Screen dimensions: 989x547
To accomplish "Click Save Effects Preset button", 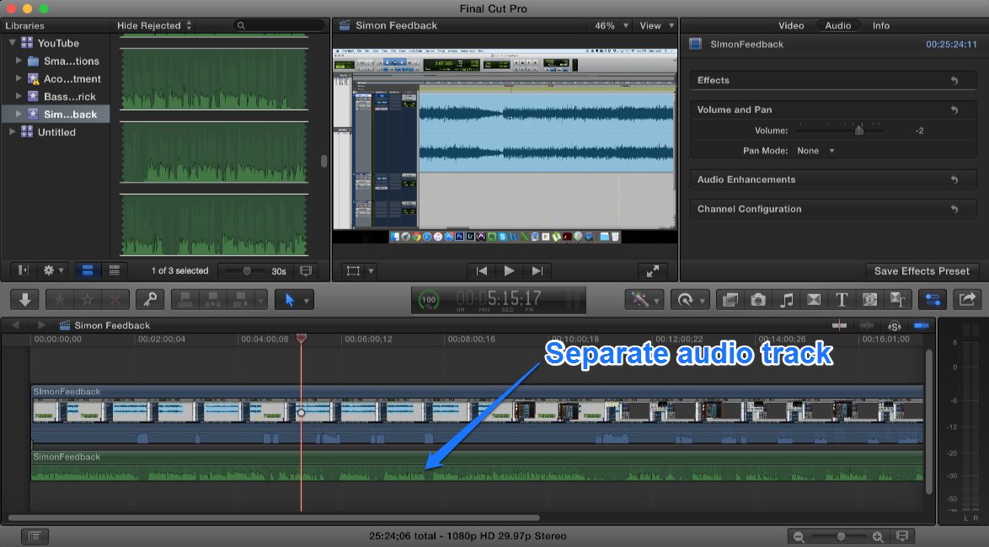I will [x=922, y=271].
